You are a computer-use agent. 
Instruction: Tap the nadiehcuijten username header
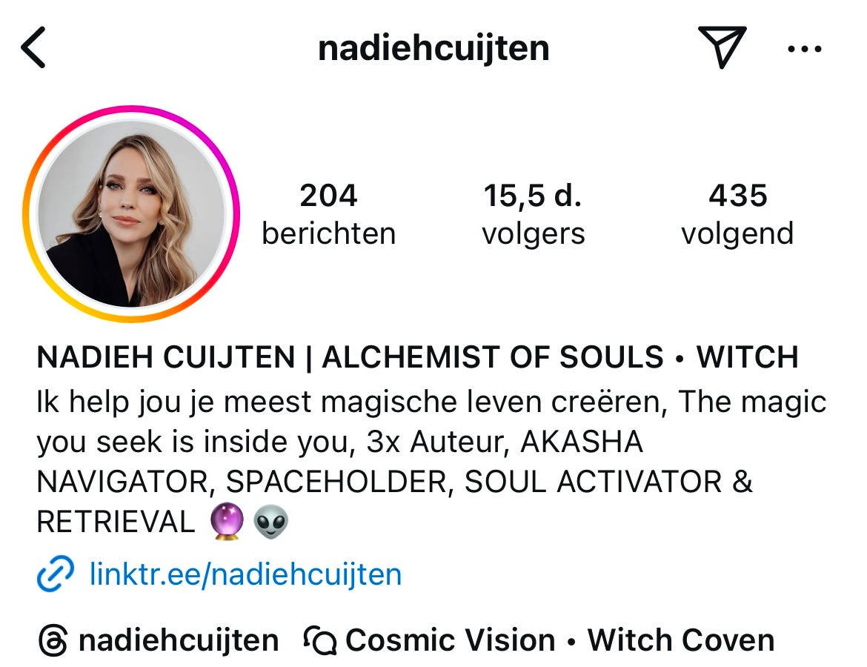[433, 48]
